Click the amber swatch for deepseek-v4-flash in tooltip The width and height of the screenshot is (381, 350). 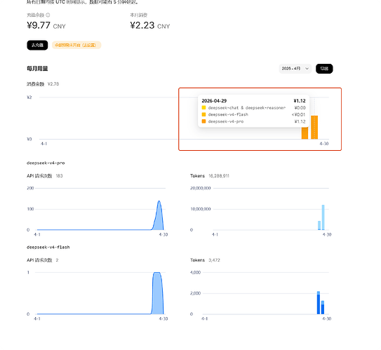click(x=203, y=114)
